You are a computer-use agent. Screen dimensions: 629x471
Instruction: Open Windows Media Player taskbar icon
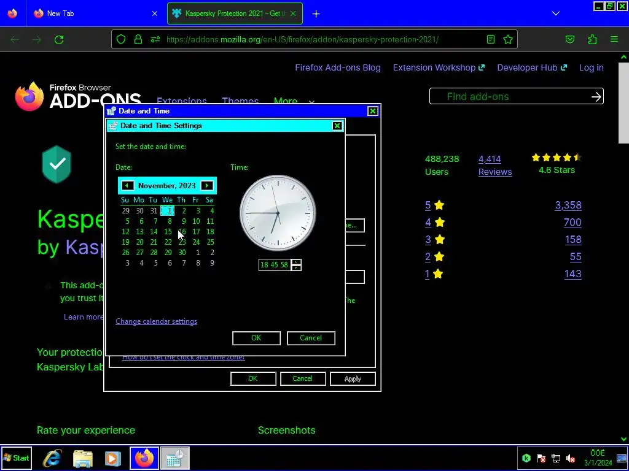point(113,458)
